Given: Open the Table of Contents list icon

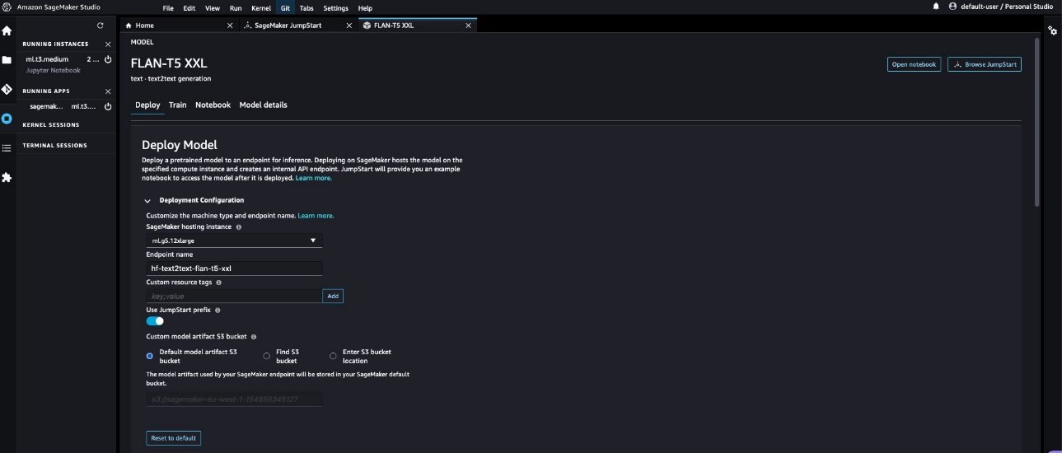Looking at the screenshot, I should [7, 148].
